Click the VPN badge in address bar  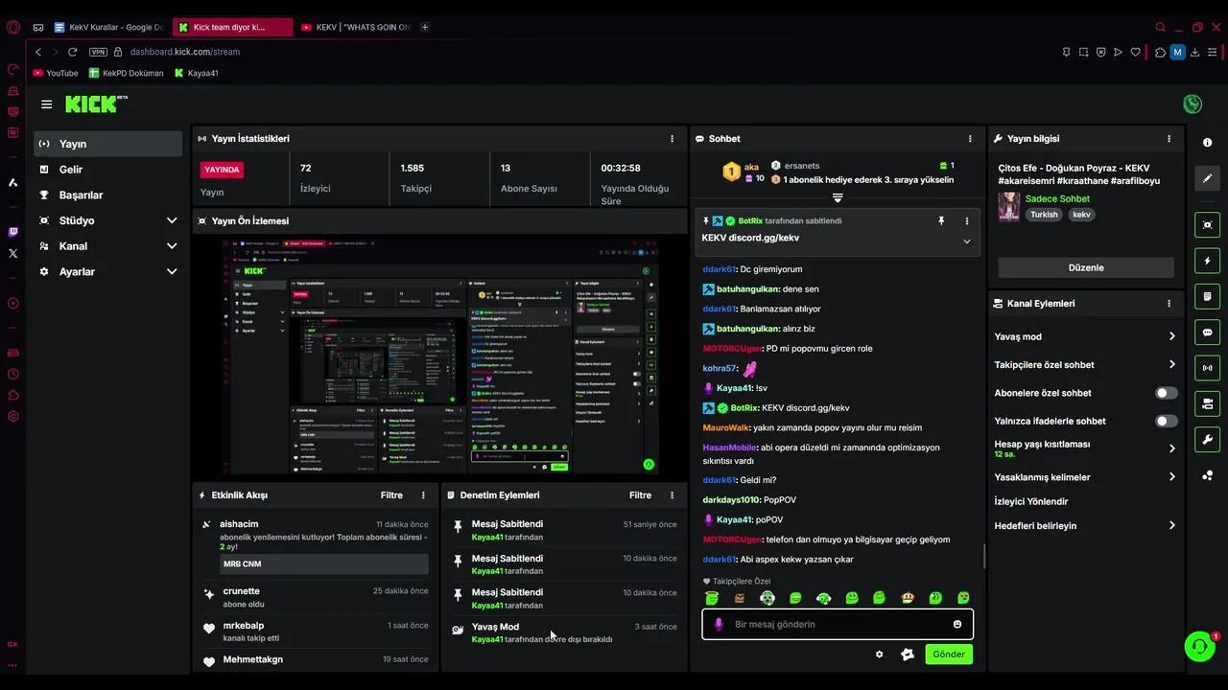tap(98, 52)
